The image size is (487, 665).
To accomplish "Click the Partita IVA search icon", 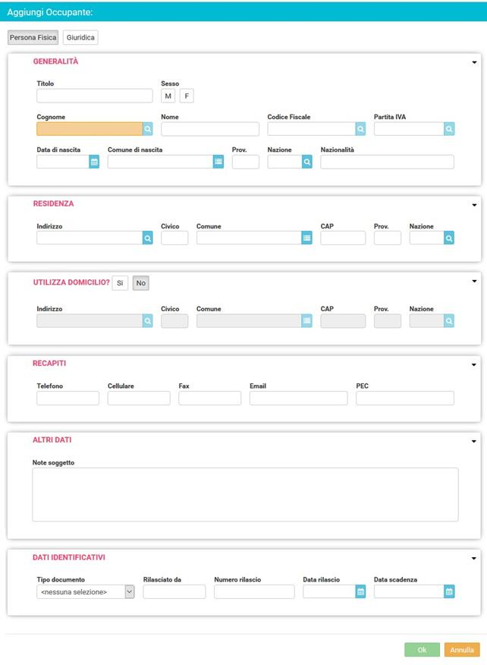I will pos(449,129).
